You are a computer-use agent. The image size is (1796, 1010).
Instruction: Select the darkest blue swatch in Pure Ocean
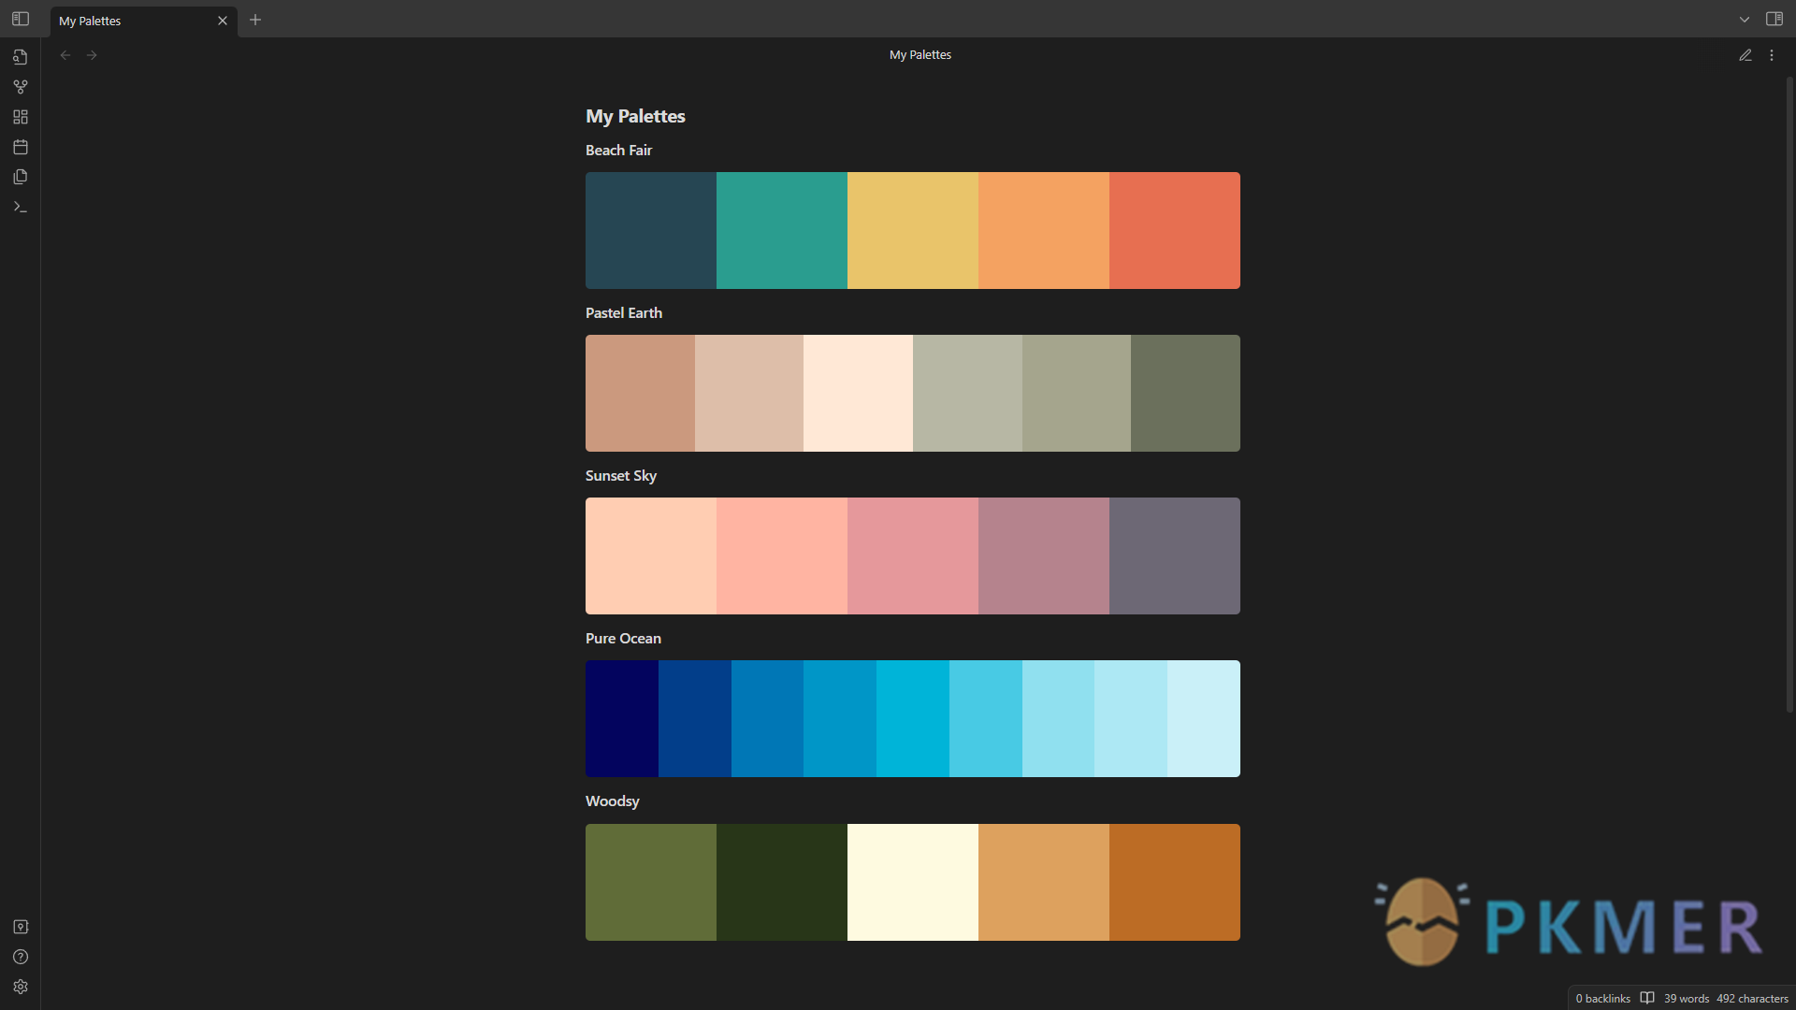pyautogui.click(x=621, y=718)
